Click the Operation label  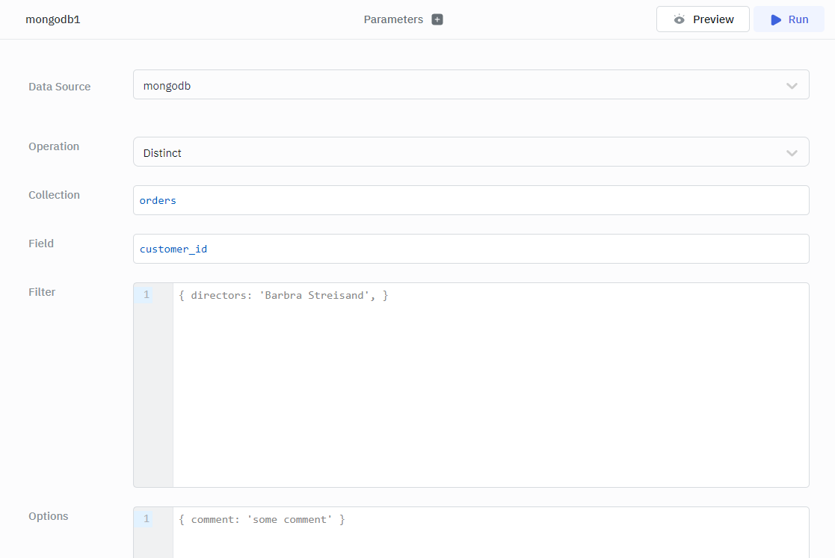(54, 146)
